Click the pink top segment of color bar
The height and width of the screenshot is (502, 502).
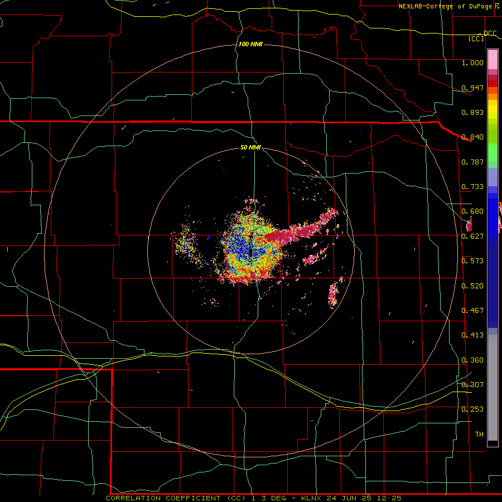493,59
